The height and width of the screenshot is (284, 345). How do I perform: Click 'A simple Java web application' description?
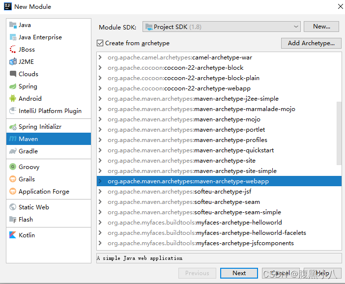(x=140, y=258)
